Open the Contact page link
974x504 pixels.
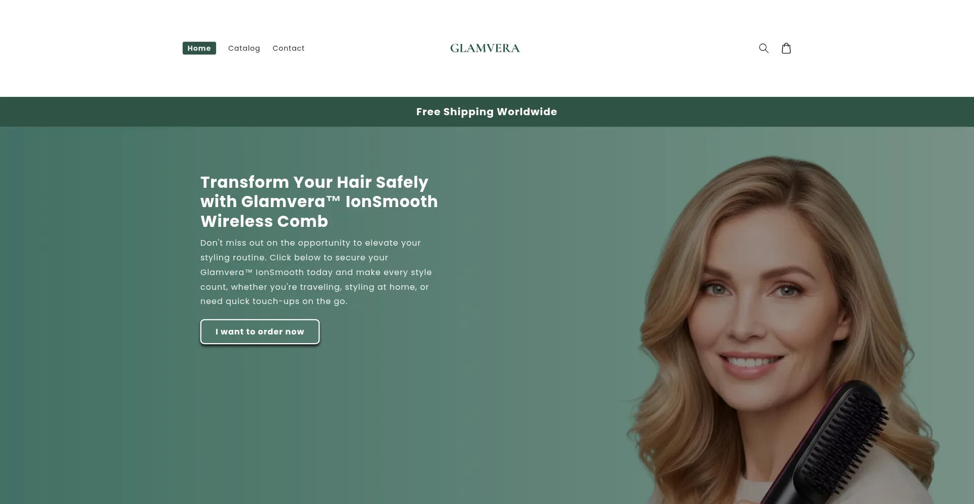(x=289, y=48)
